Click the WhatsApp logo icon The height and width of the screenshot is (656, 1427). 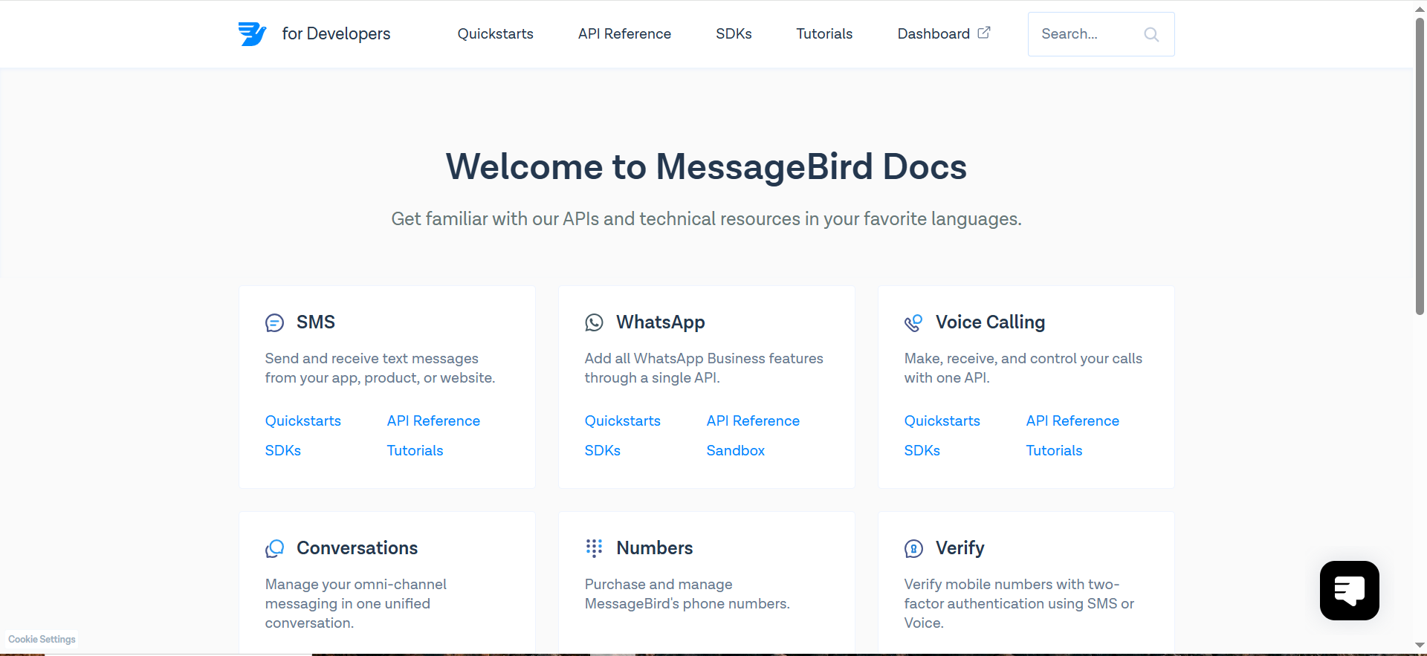tap(594, 322)
